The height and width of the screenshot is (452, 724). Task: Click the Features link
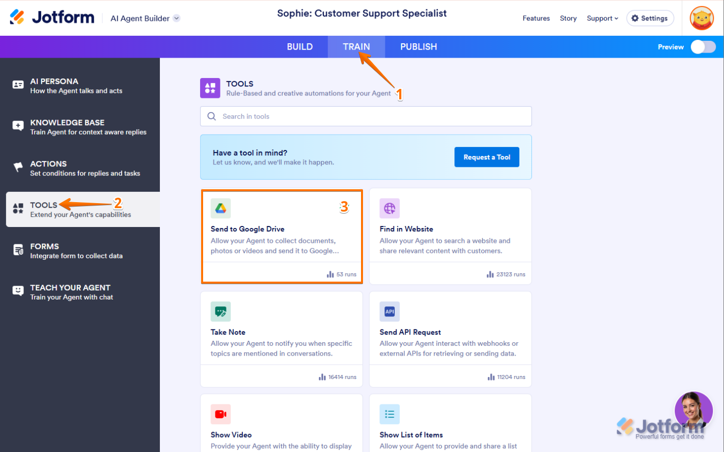pyautogui.click(x=536, y=18)
